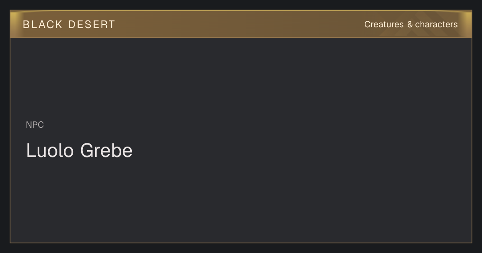This screenshot has height=253, width=482.
Task: Click the word "DESERT" in the header
Action: coord(92,24)
